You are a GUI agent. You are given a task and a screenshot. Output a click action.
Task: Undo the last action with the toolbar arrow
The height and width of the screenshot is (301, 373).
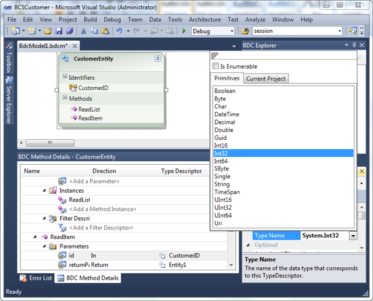tap(119, 31)
